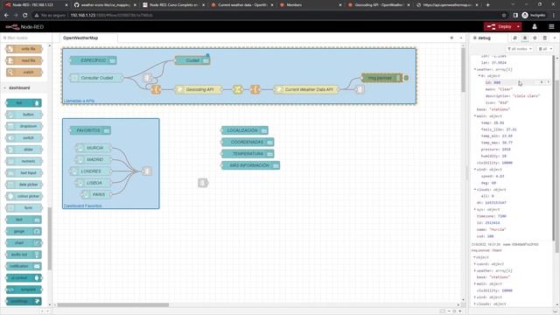Select the watch palette node

click(x=24, y=73)
